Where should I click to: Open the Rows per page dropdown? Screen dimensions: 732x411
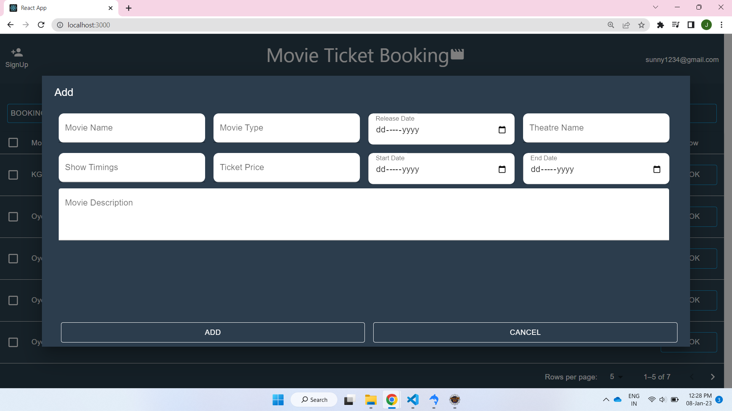[x=615, y=377]
